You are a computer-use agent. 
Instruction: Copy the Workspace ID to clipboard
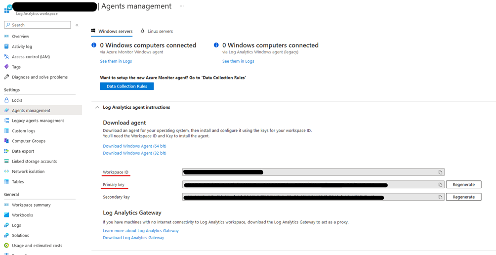tap(440, 172)
